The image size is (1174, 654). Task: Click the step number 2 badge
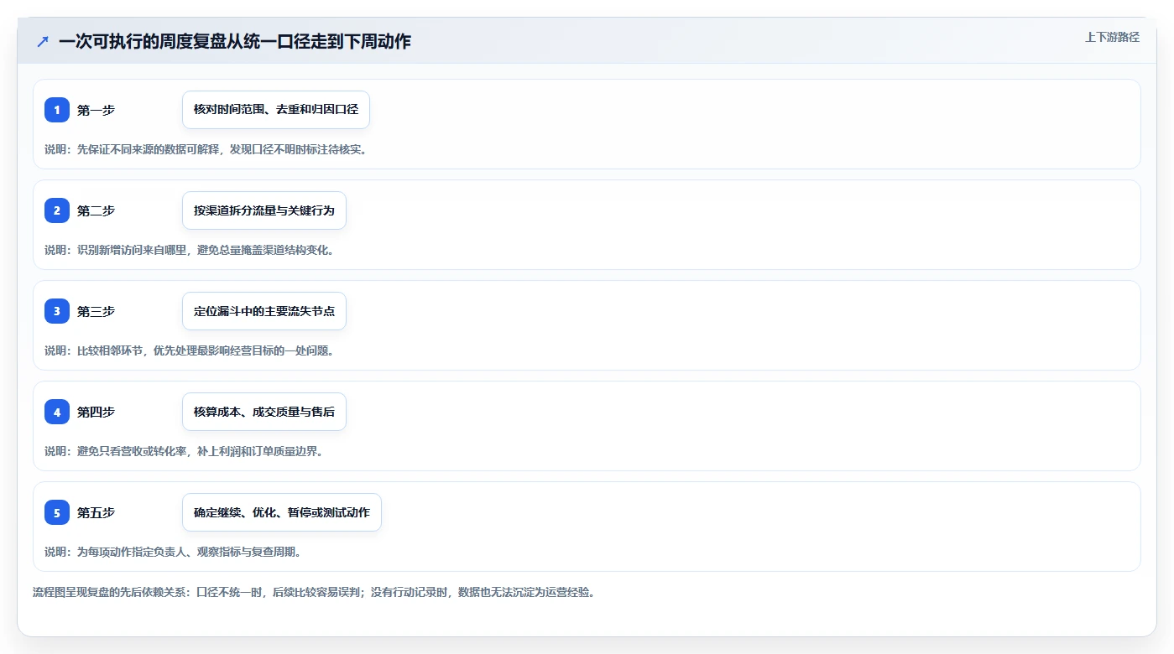57,210
